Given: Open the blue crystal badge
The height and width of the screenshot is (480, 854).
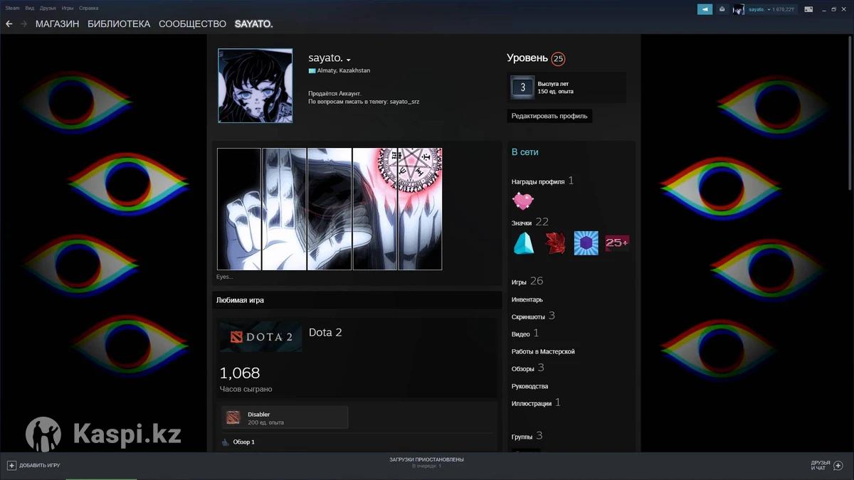Looking at the screenshot, I should point(524,243).
